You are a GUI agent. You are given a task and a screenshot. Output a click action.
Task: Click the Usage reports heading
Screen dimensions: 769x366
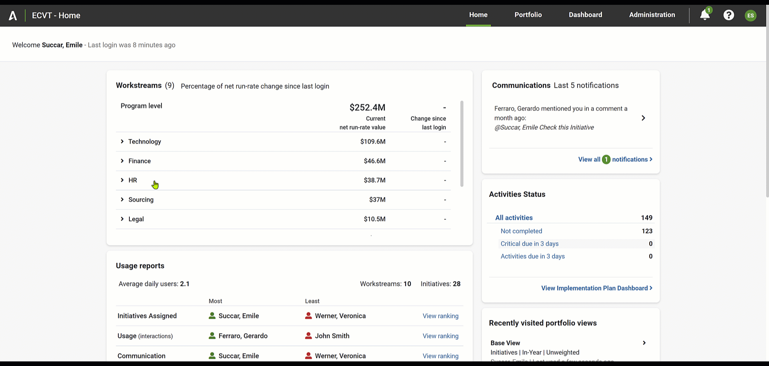coord(140,266)
